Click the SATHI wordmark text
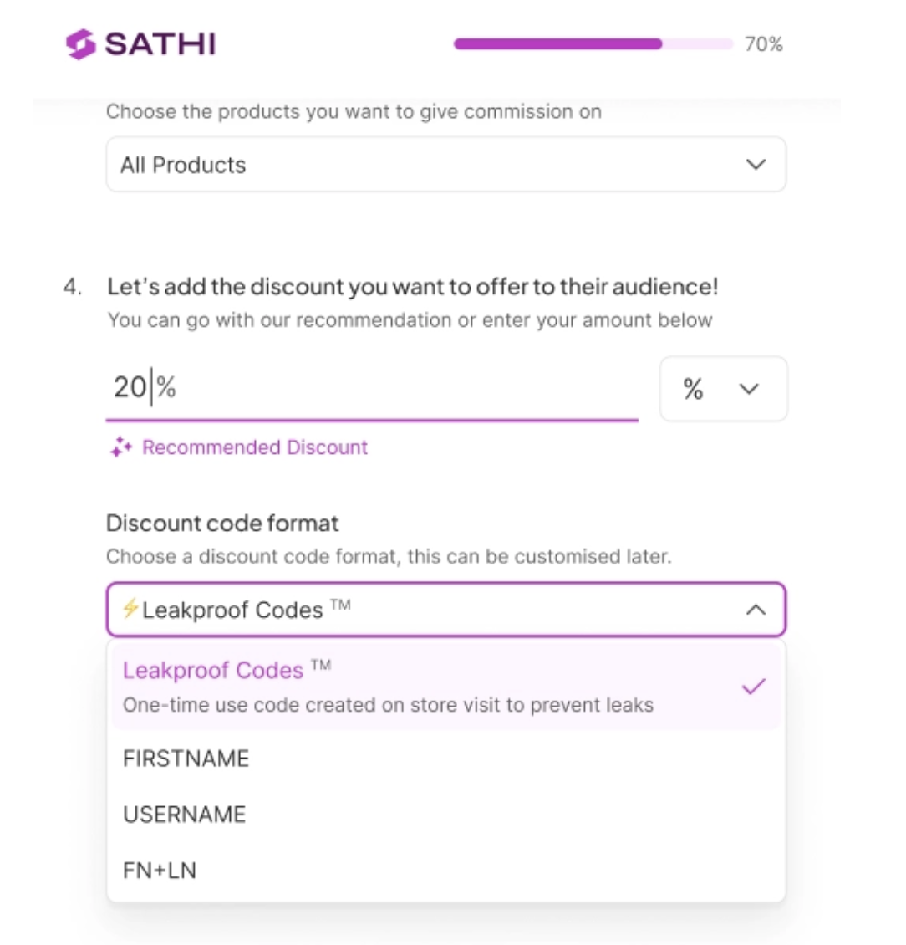This screenshot has width=906, height=945. [160, 44]
